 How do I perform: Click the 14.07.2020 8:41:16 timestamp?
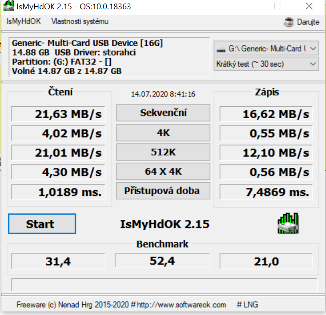[163, 94]
